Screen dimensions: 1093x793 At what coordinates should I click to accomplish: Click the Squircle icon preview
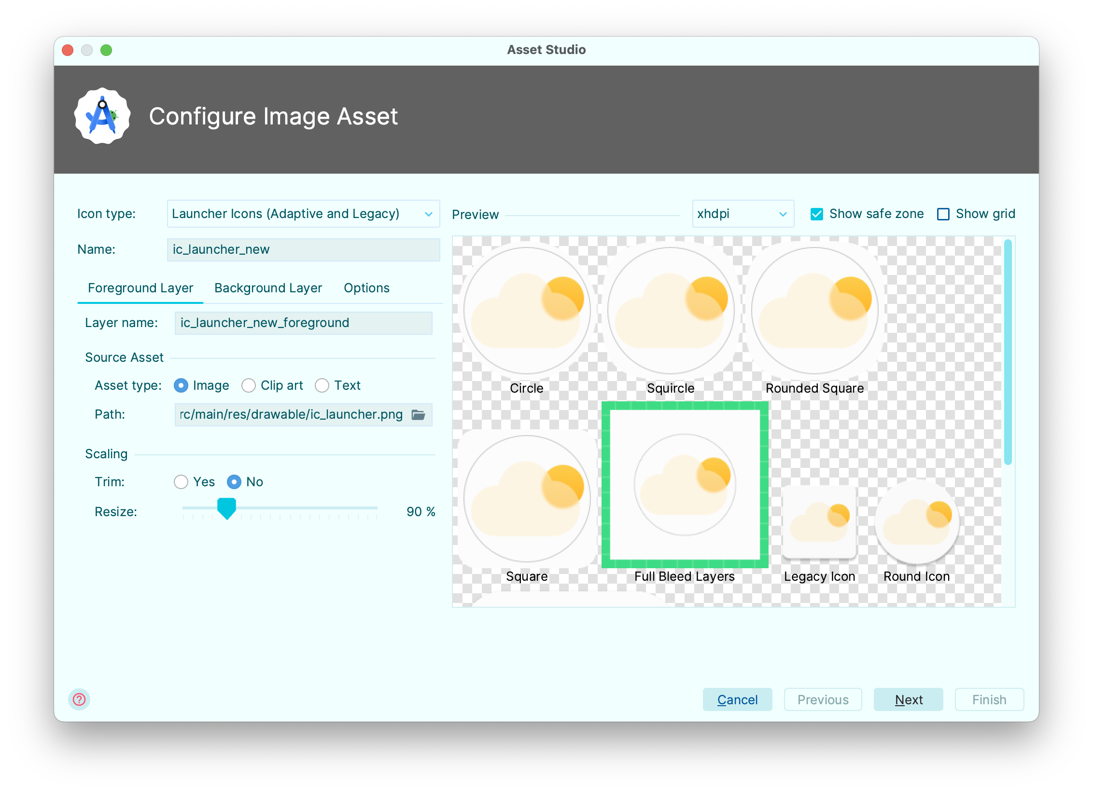[x=671, y=311]
